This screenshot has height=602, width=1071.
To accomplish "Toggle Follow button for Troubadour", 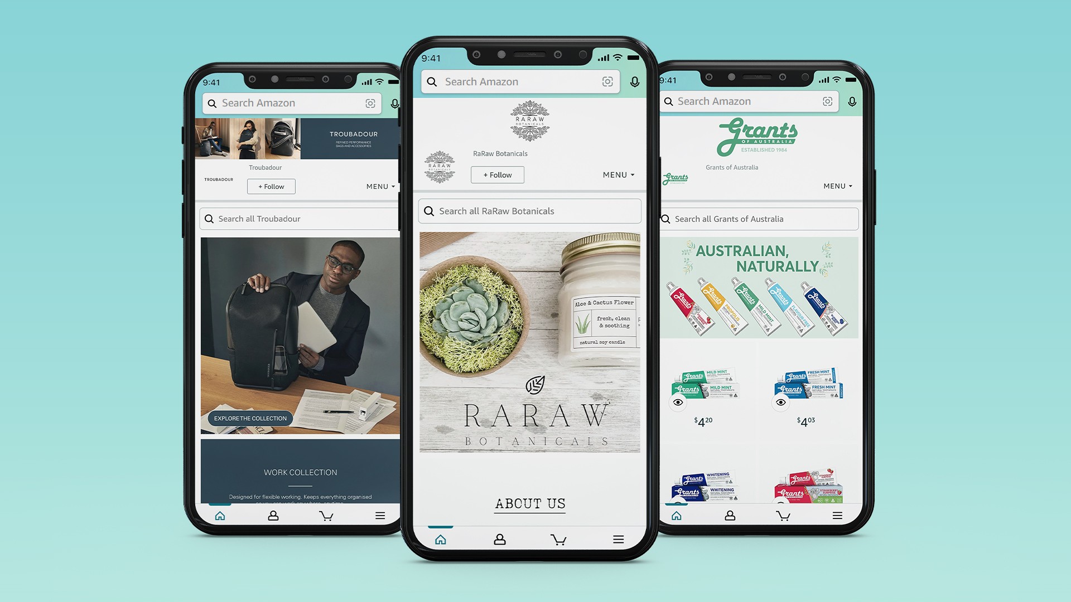I will pos(272,186).
